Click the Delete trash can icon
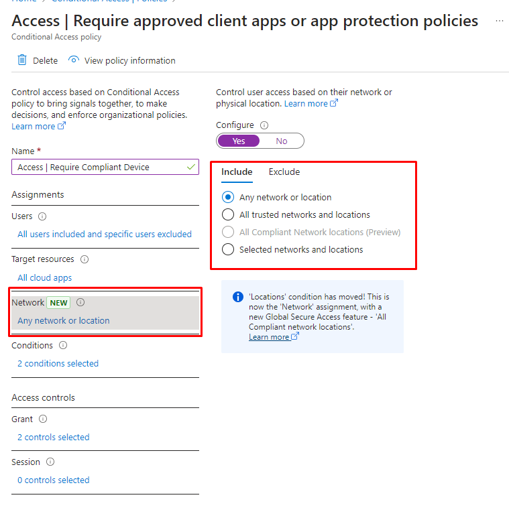 click(x=22, y=60)
